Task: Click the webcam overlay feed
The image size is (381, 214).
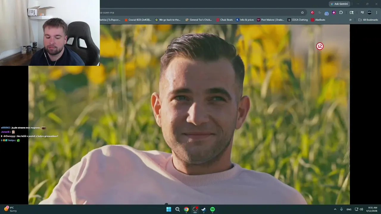Action: (x=50, y=33)
